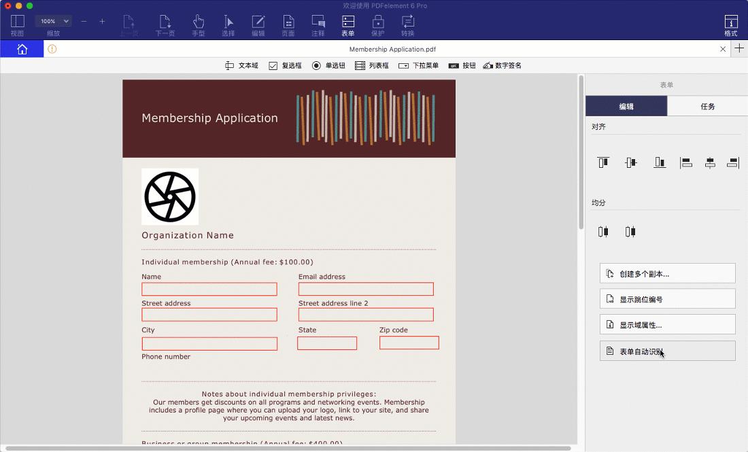Click the State form field
The height and width of the screenshot is (452, 748).
(327, 343)
